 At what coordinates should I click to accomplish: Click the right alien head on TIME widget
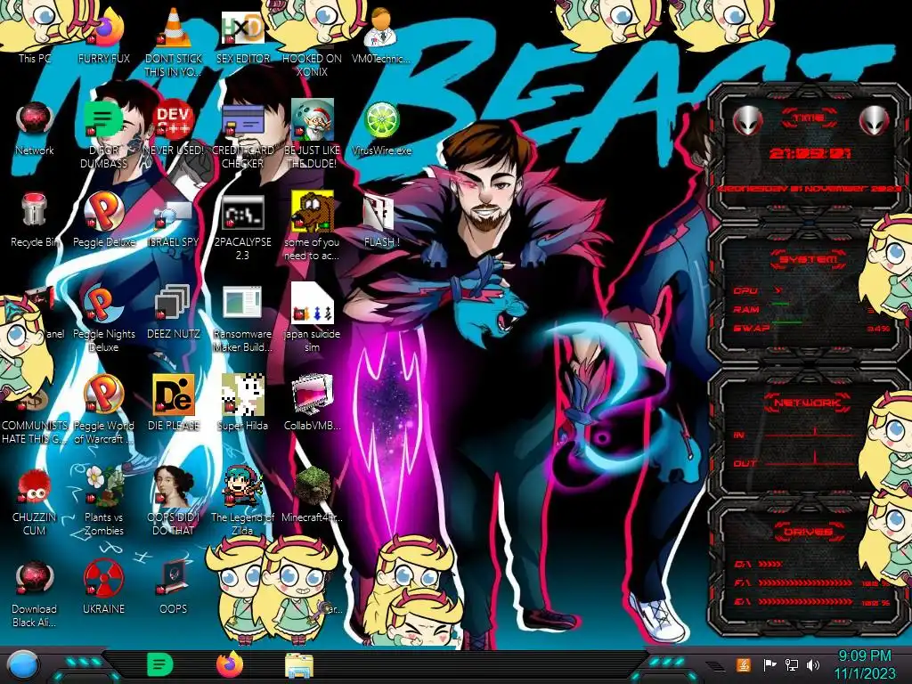pyautogui.click(x=874, y=121)
